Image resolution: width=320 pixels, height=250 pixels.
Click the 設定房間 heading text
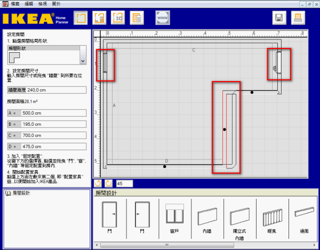[15, 35]
